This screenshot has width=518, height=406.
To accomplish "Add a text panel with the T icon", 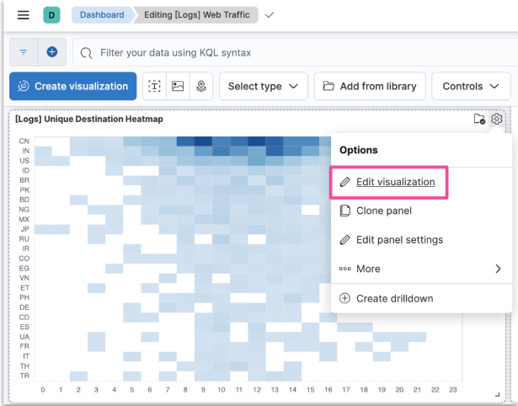I will click(154, 86).
